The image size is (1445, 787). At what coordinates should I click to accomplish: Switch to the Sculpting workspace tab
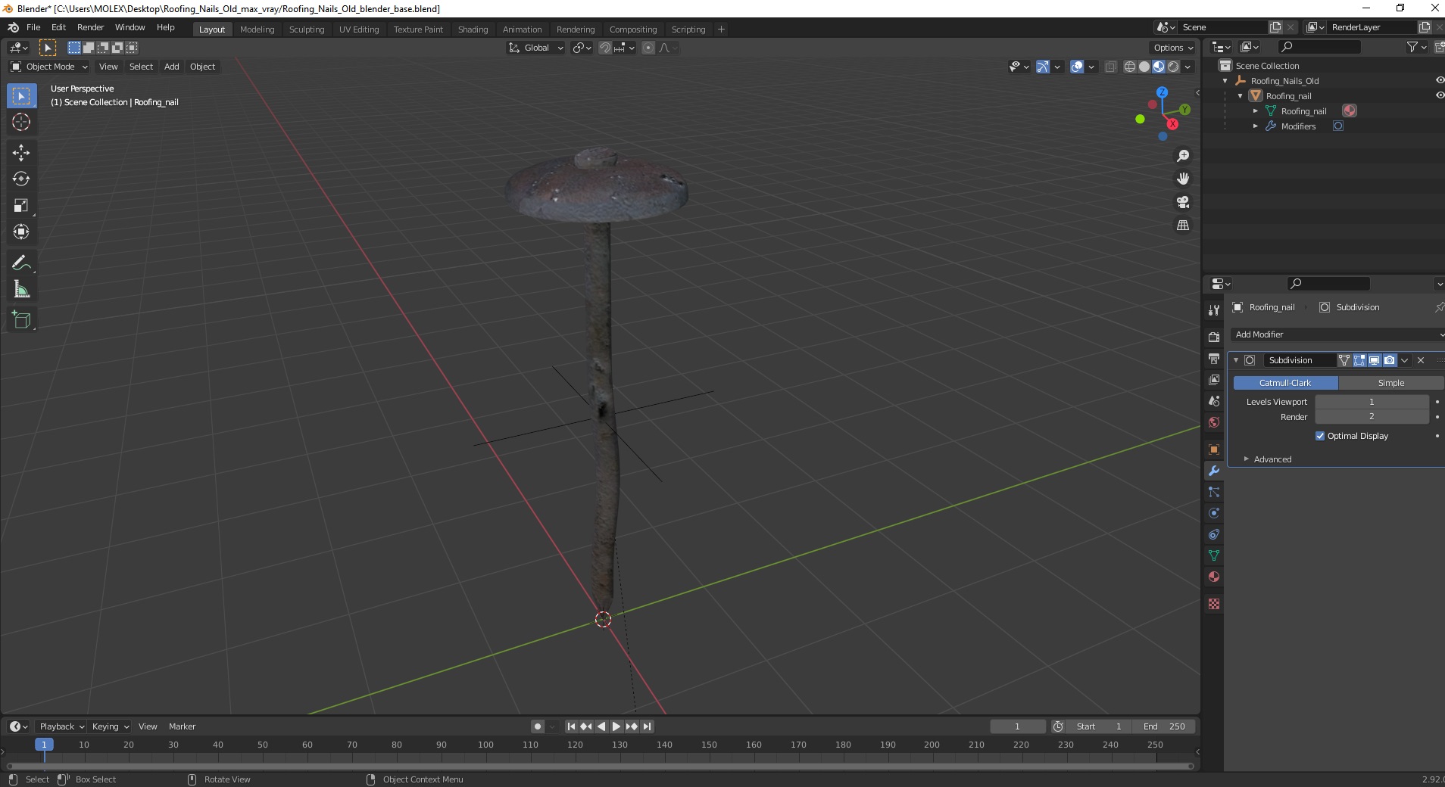pos(307,30)
